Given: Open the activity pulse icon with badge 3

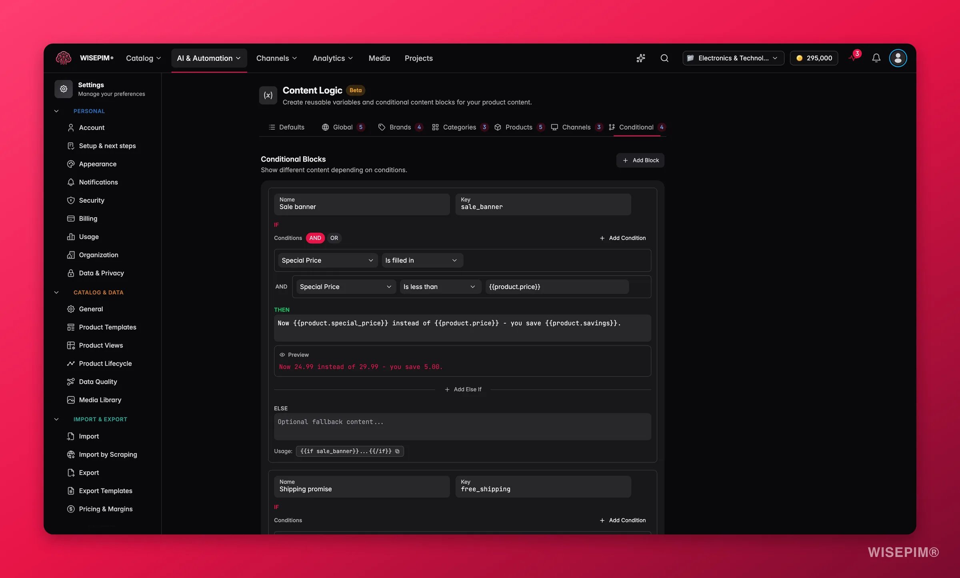Looking at the screenshot, I should [853, 57].
